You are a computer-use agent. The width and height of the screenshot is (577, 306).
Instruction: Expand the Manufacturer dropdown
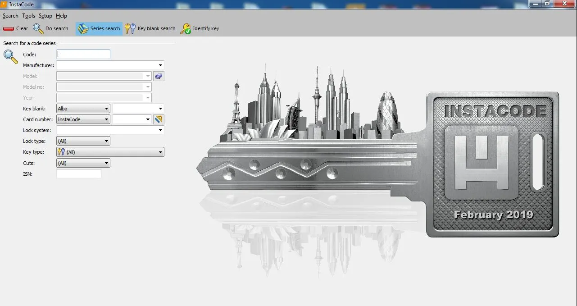161,65
